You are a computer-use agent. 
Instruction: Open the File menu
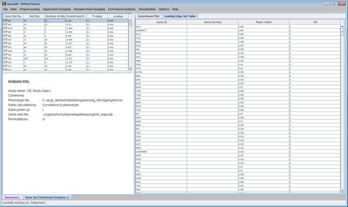coord(5,9)
